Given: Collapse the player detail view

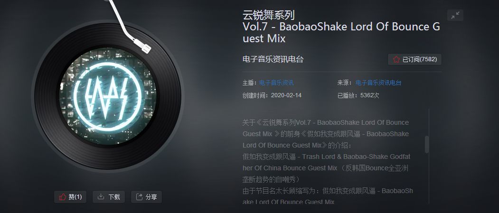Looking at the screenshot, I should (x=455, y=15).
